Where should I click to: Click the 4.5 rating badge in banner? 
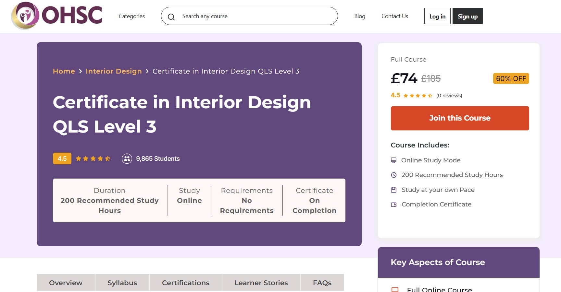[62, 158]
